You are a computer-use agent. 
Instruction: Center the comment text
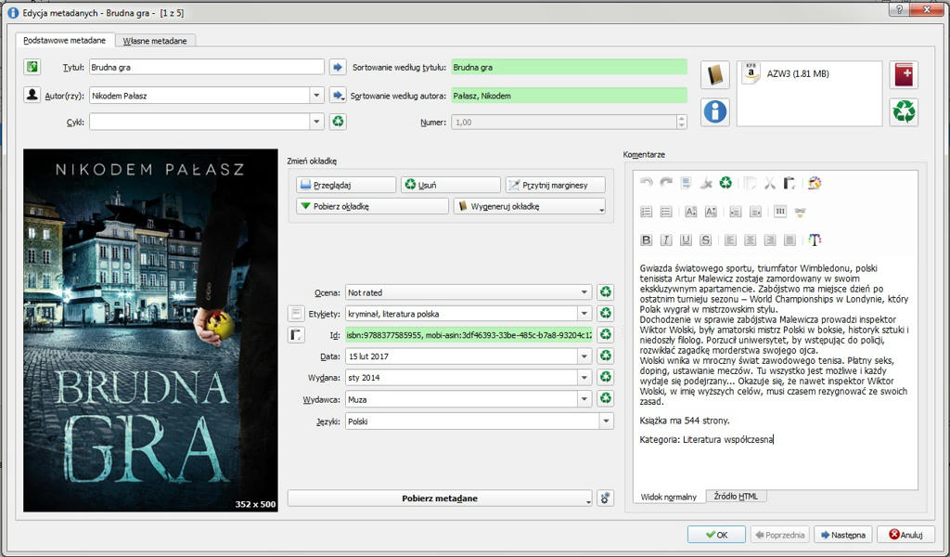750,240
